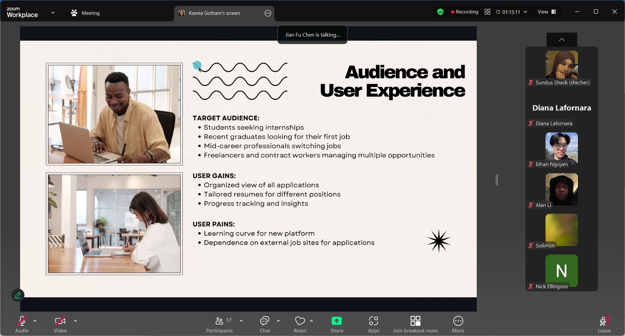
Task: Expand the Zoom Workplace dropdown arrow
Action: [x=53, y=13]
